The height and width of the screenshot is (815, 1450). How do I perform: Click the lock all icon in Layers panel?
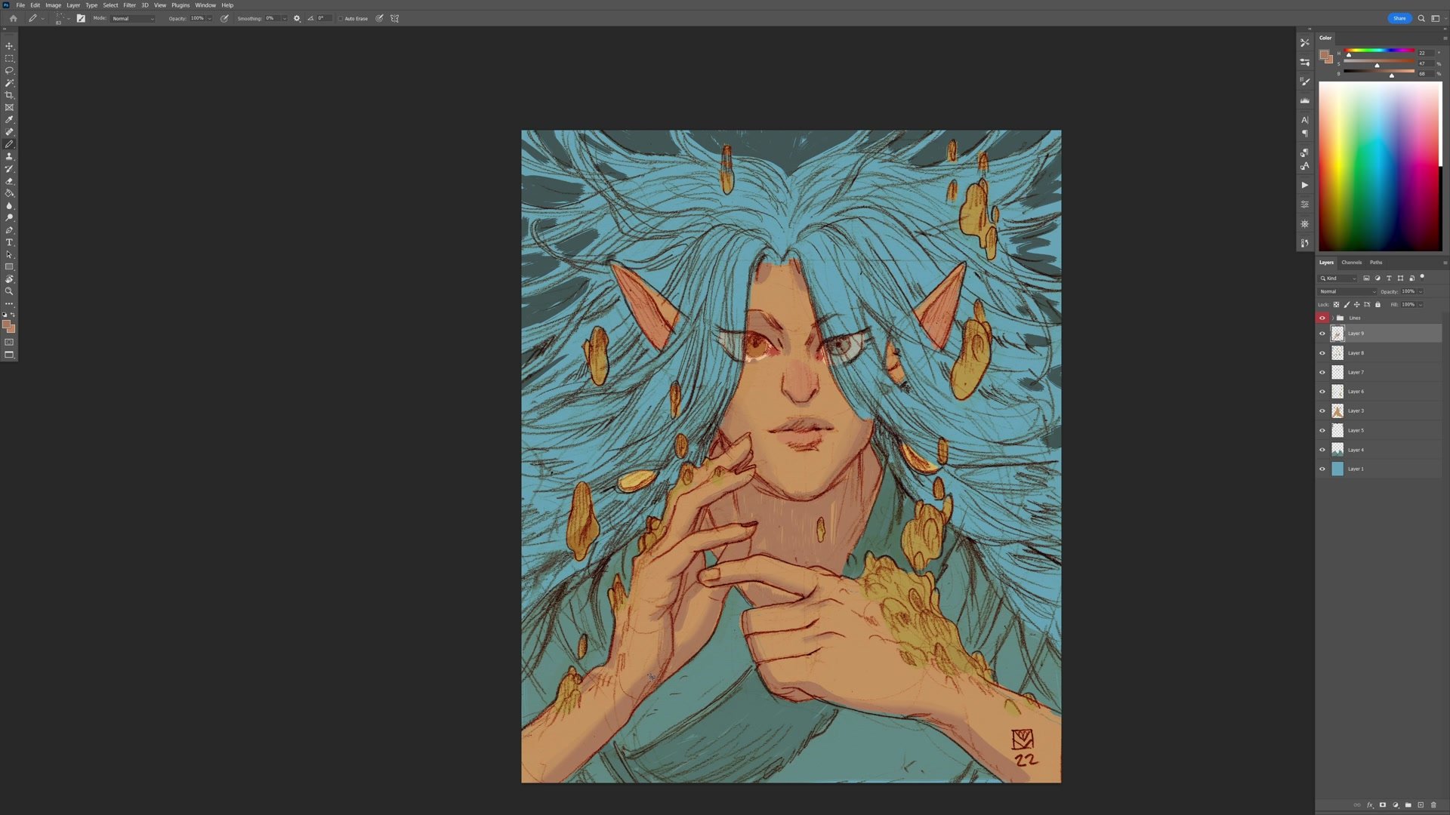[x=1377, y=305]
